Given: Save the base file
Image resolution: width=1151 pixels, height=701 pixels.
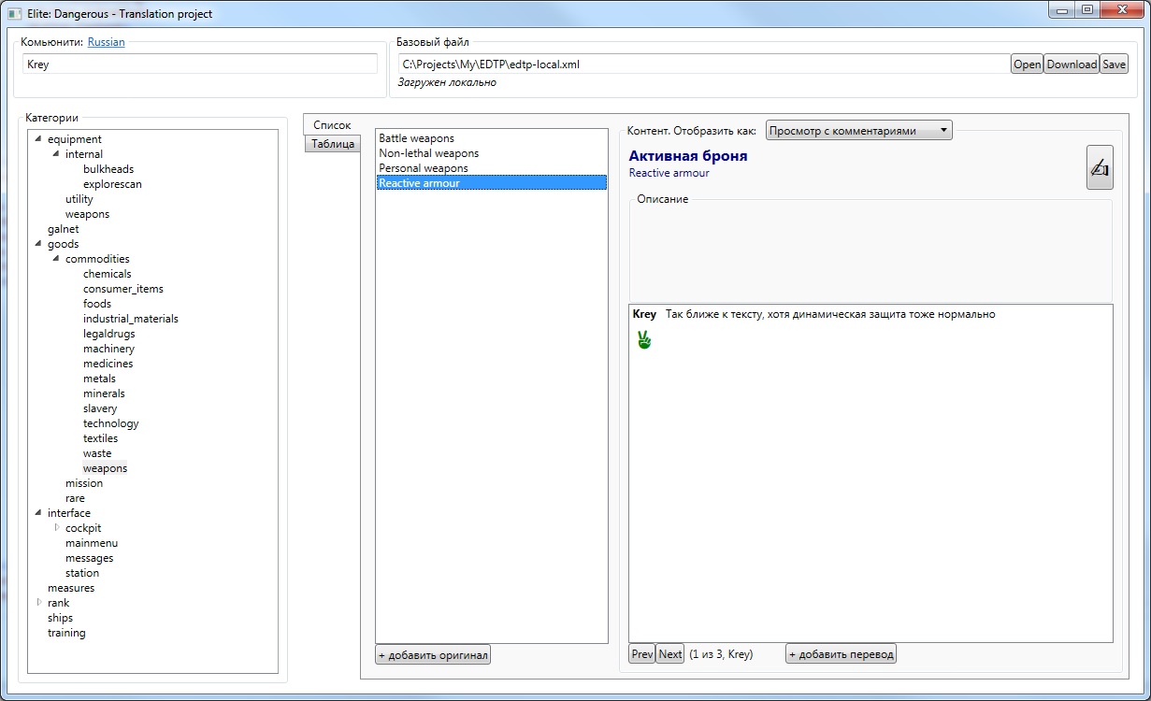Looking at the screenshot, I should coord(1114,64).
